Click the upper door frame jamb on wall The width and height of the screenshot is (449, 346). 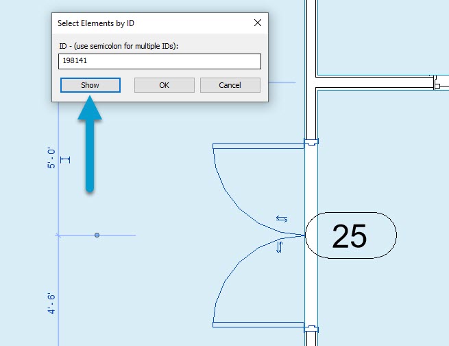[x=311, y=144]
